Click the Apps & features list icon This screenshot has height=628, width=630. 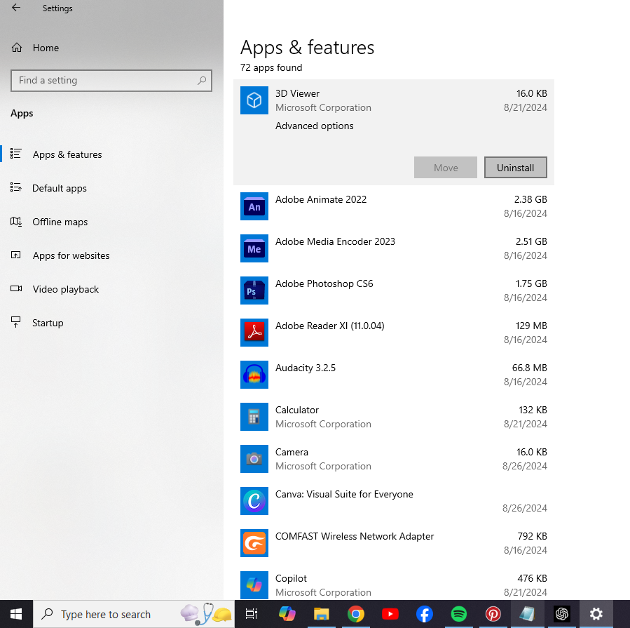pyautogui.click(x=15, y=154)
